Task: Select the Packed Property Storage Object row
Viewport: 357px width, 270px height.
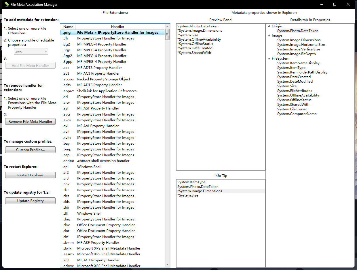Action: pos(113,79)
